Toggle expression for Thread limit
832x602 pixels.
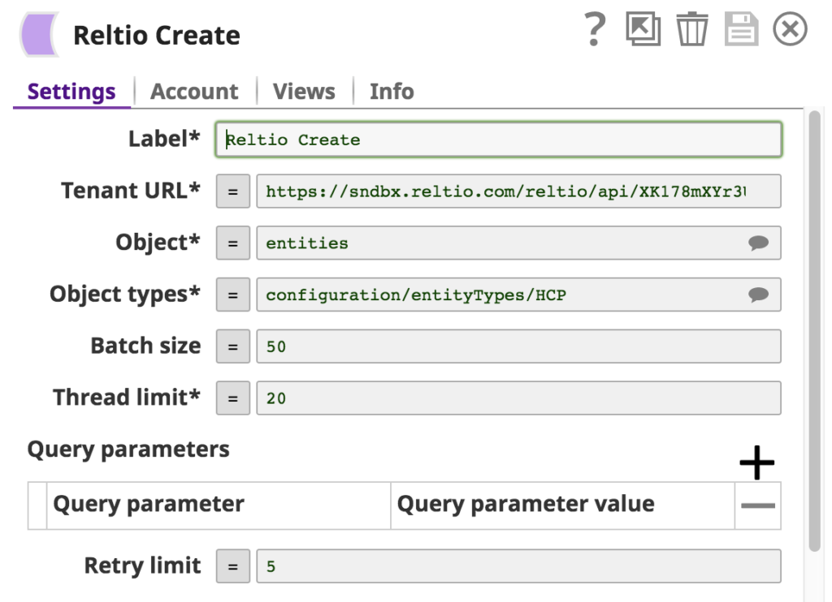coord(233,398)
